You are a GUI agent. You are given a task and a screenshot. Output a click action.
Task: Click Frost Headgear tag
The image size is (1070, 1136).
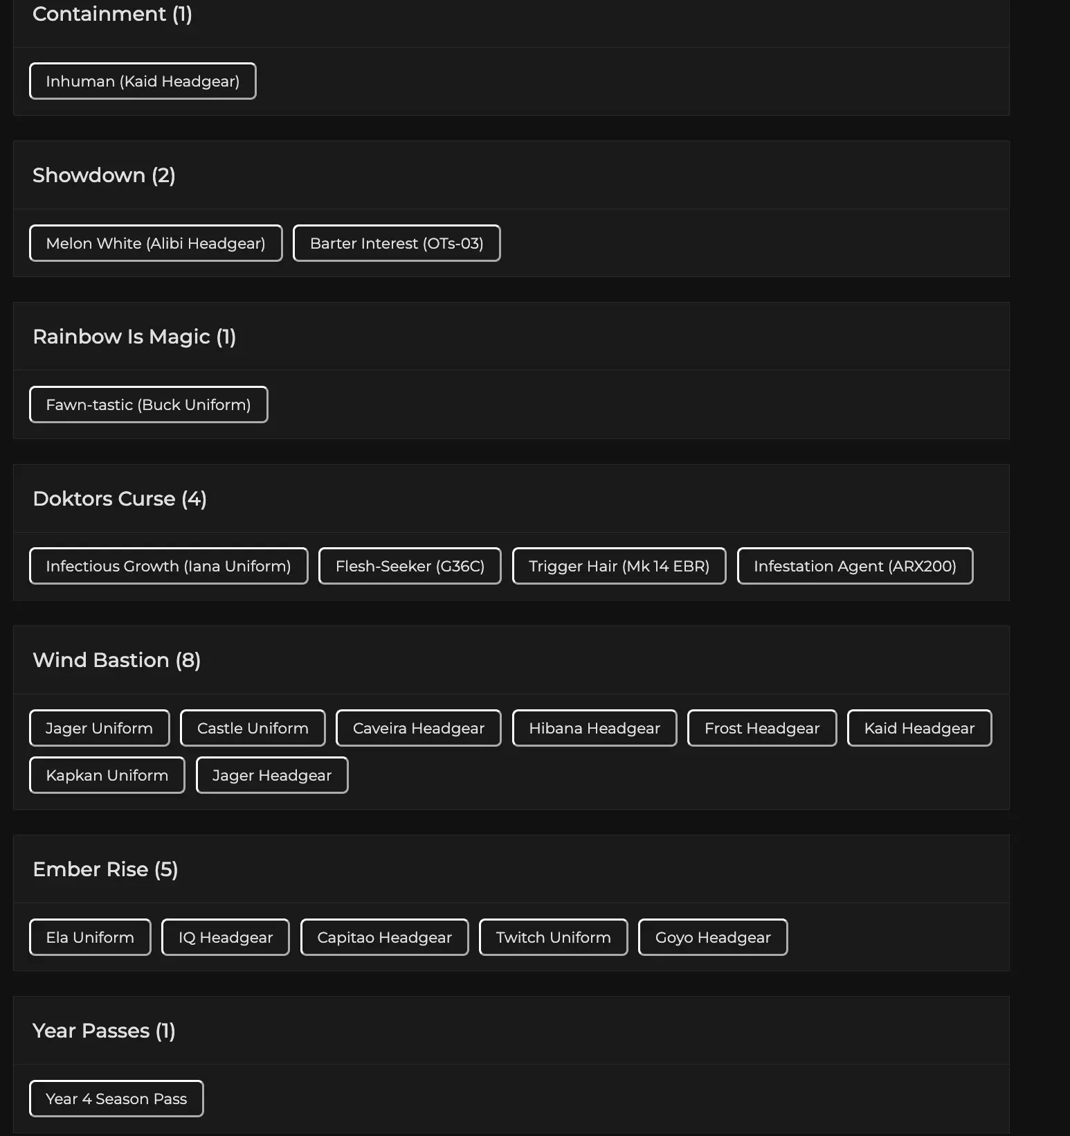click(762, 728)
